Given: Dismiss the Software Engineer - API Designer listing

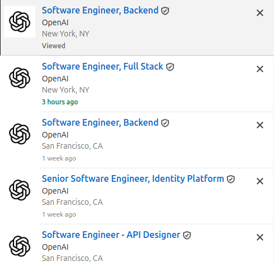Looking at the screenshot, I should (x=260, y=237).
